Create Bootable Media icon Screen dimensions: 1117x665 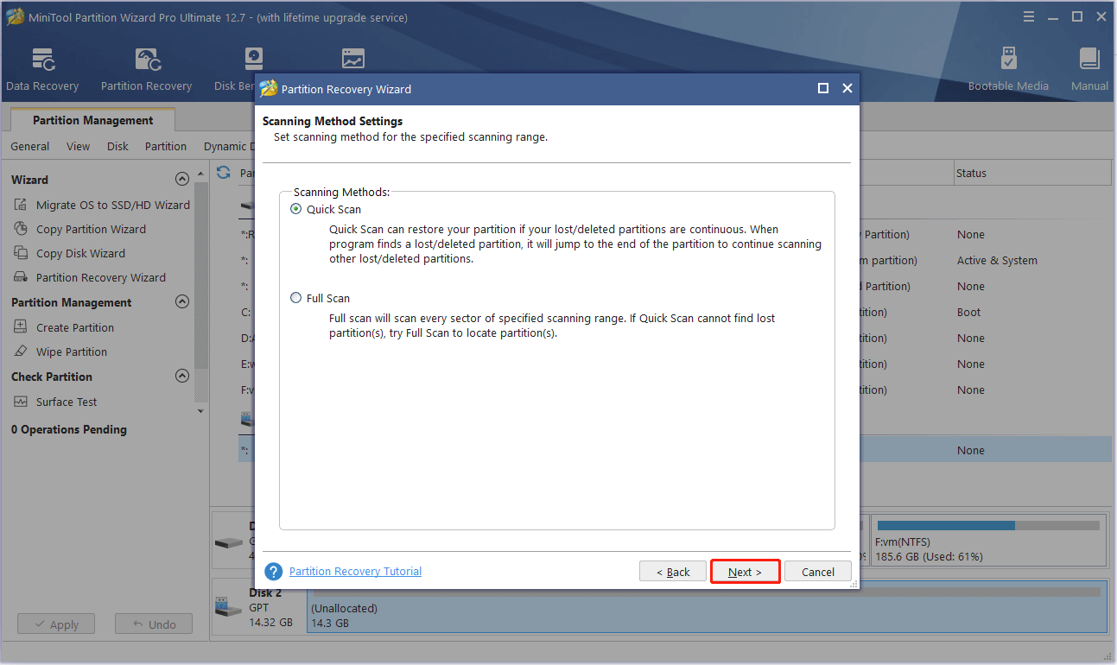click(1008, 60)
